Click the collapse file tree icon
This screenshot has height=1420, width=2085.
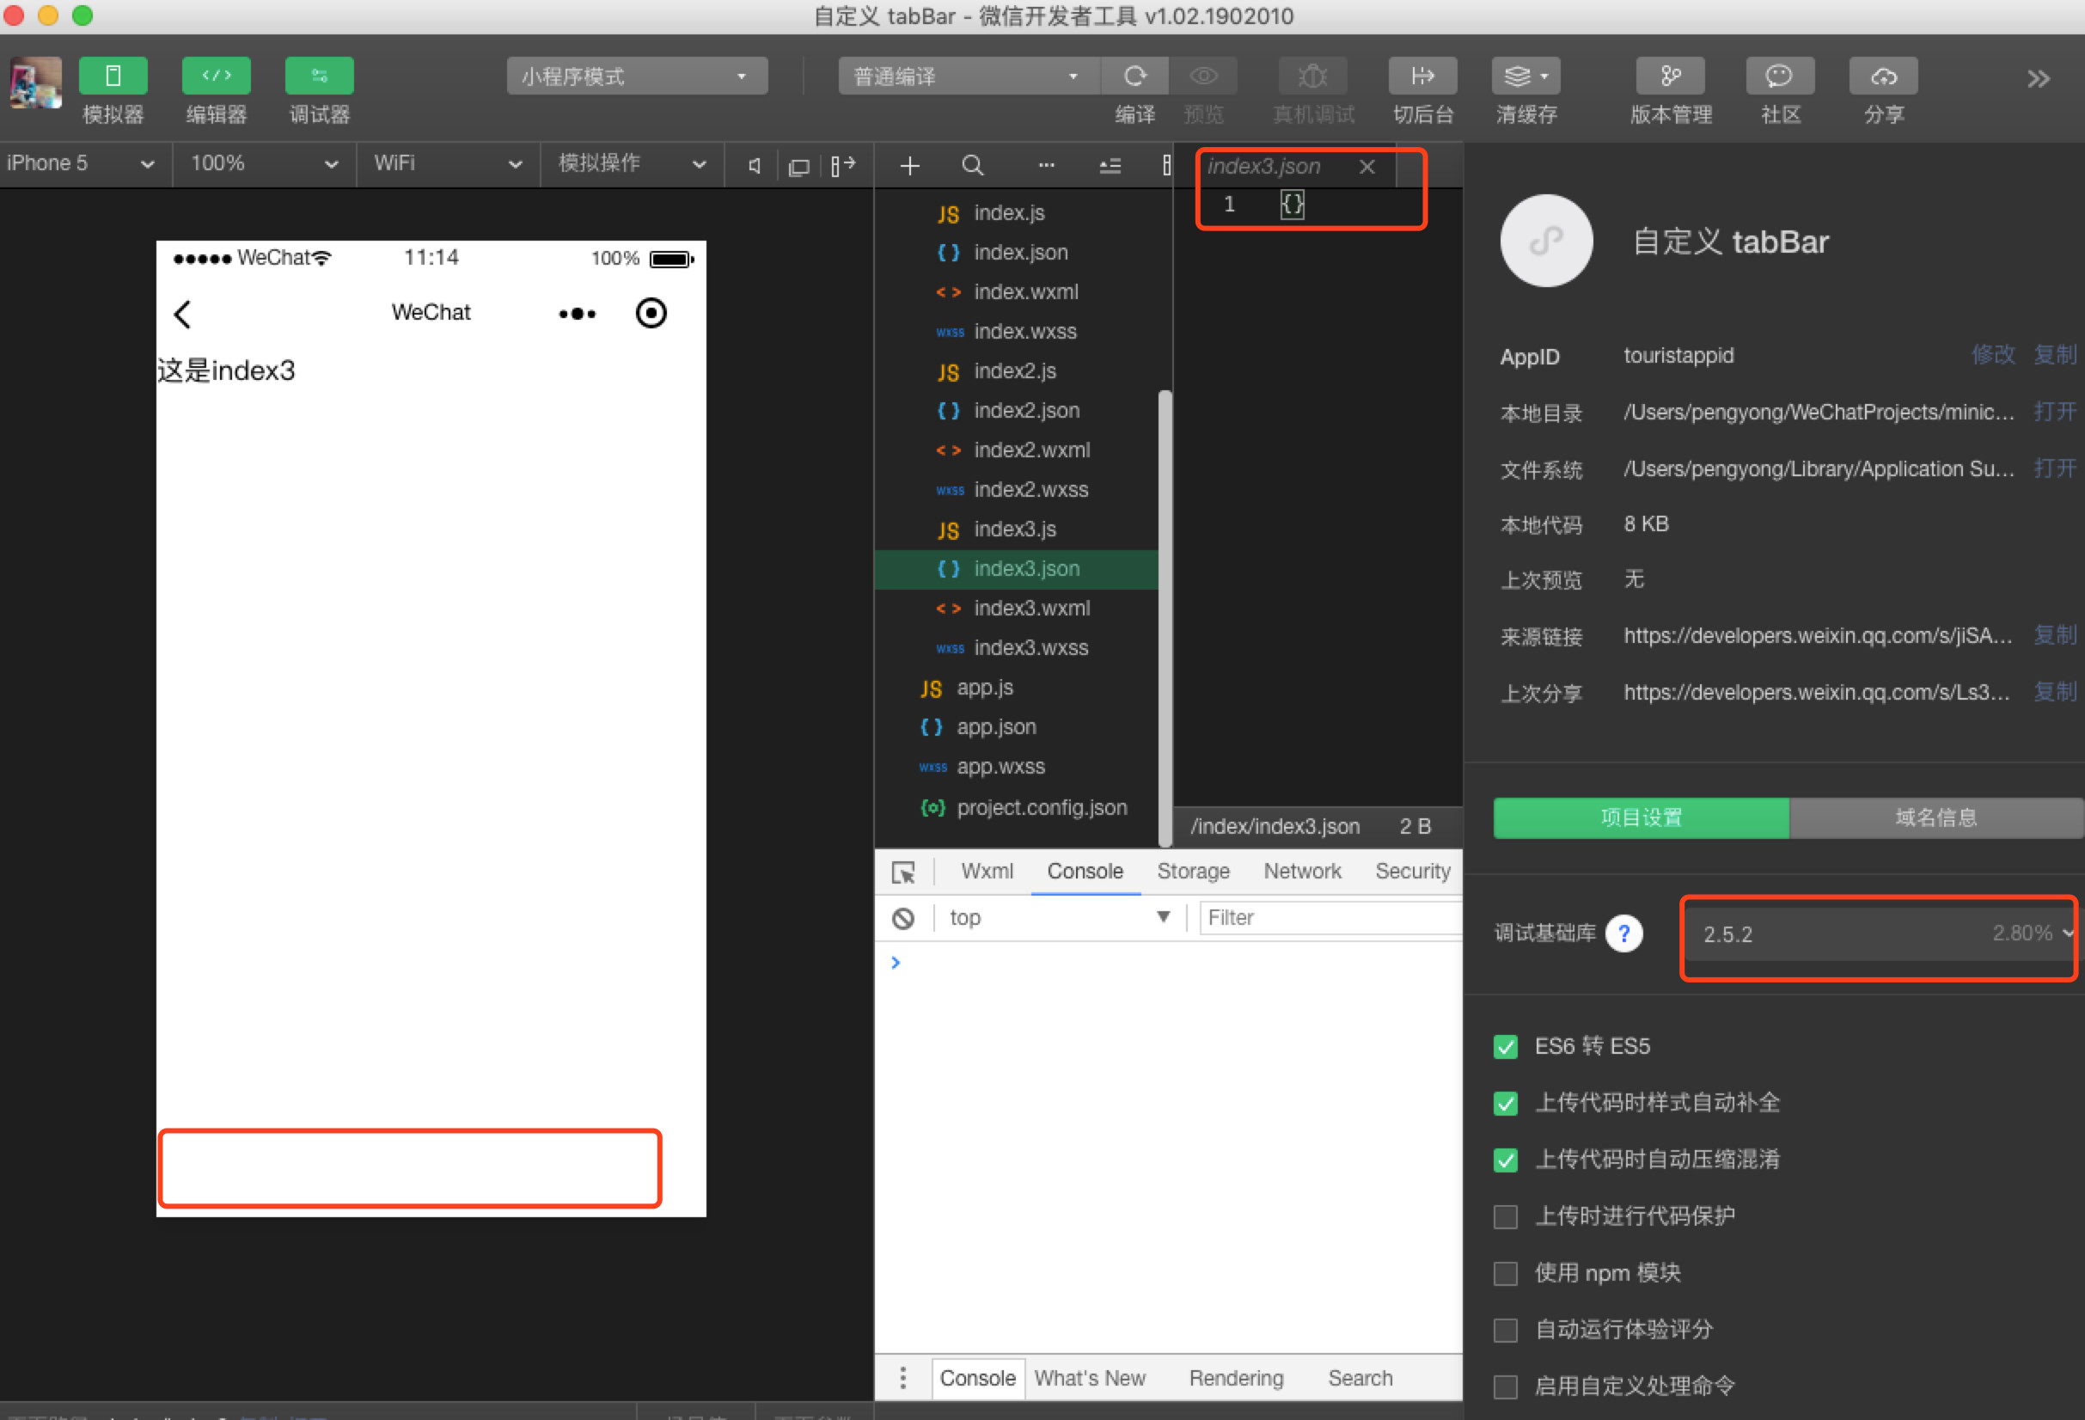(x=1110, y=166)
